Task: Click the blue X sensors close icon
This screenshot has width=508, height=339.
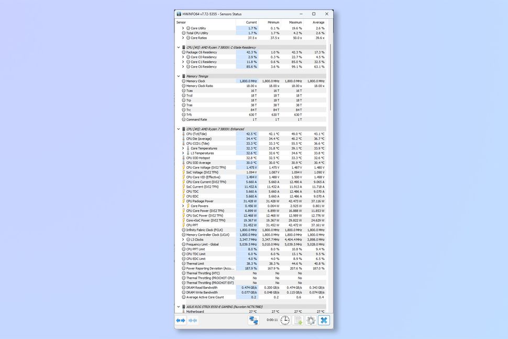Action: (324, 320)
